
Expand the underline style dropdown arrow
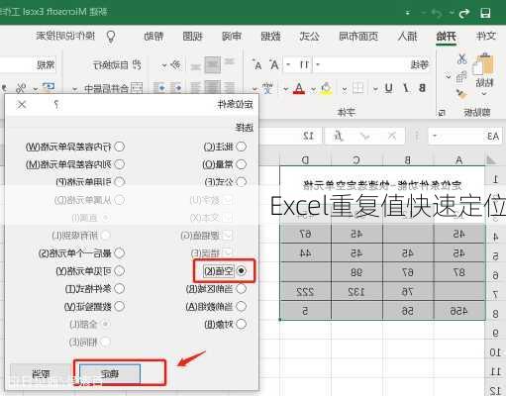coord(375,88)
